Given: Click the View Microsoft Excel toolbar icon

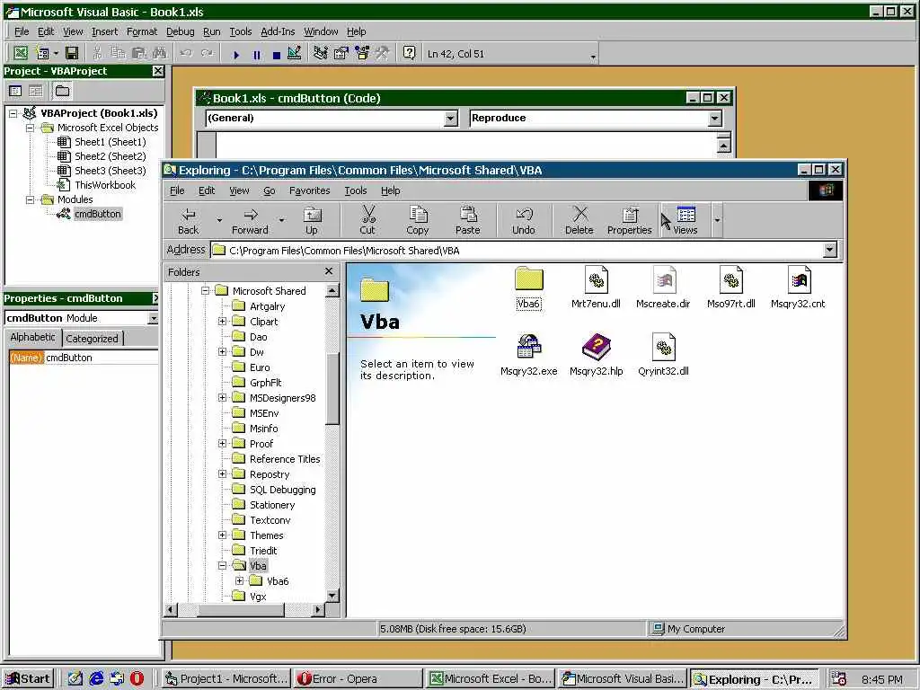Looking at the screenshot, I should 21,53.
